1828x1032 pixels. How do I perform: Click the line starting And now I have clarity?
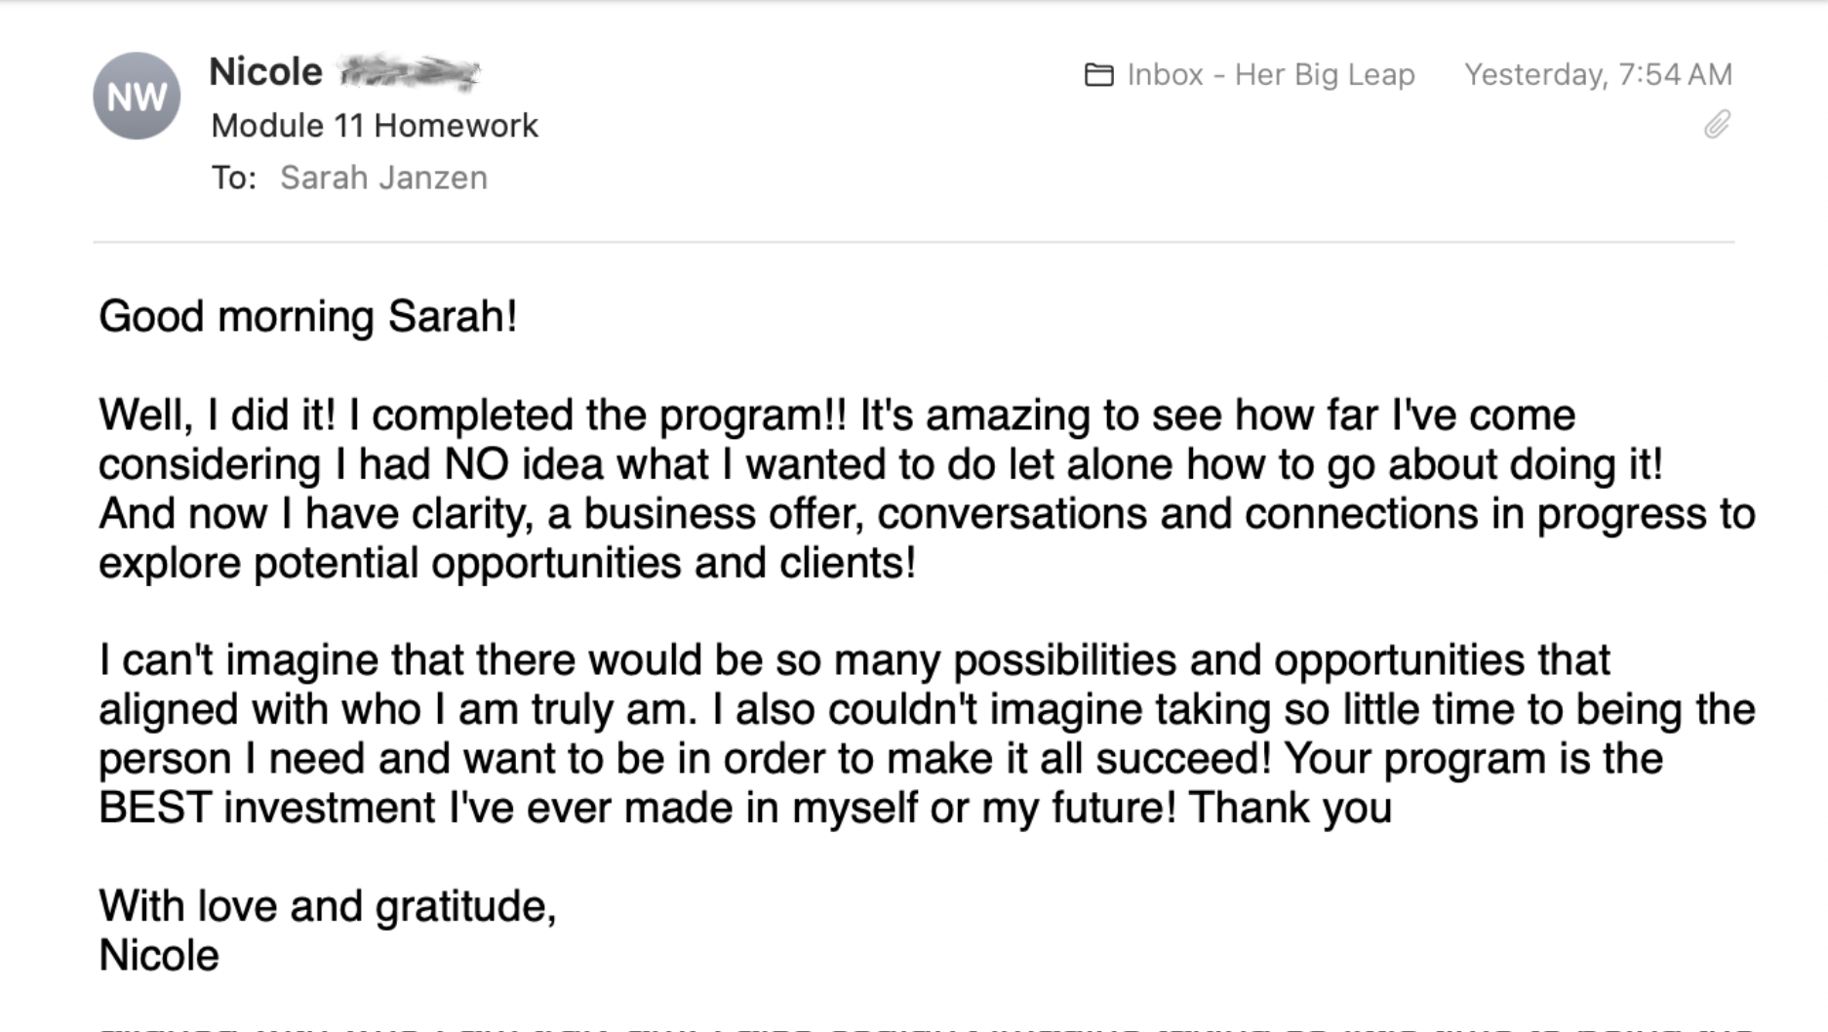click(x=927, y=514)
